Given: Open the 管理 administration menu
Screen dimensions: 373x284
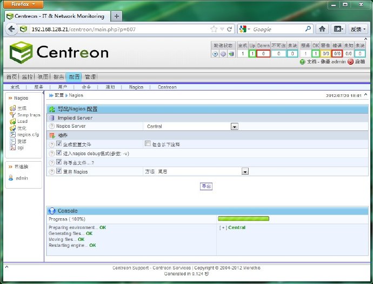Looking at the screenshot, I should [x=90, y=77].
